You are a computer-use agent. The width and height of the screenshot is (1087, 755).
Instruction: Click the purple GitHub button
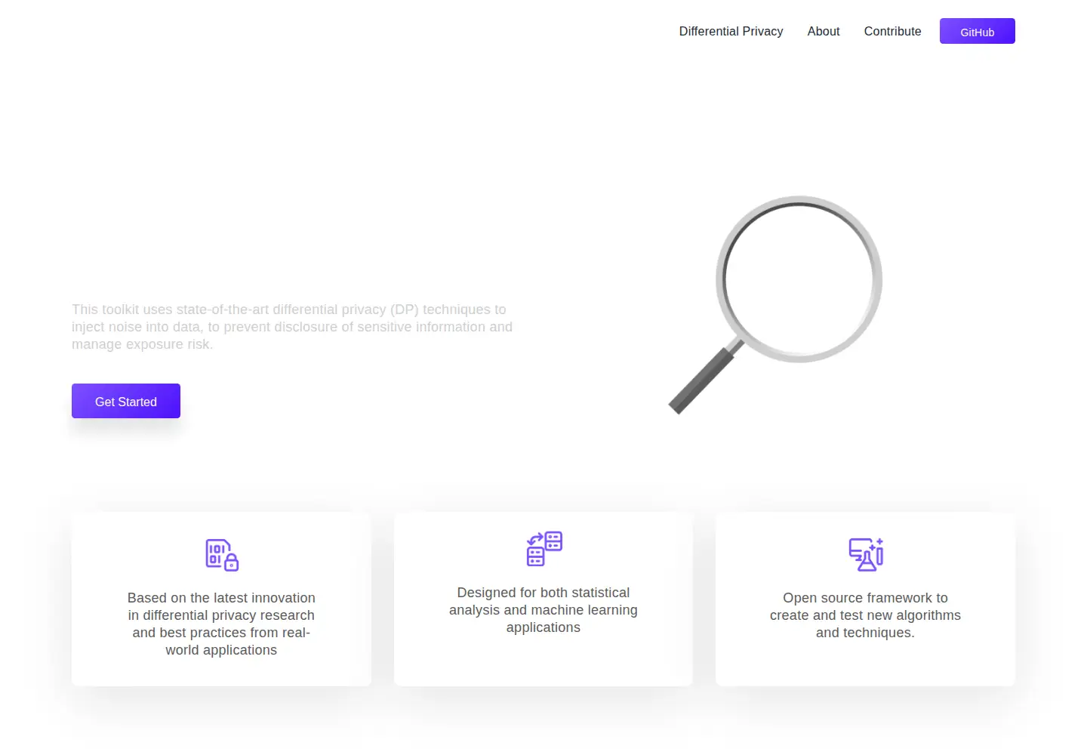point(977,31)
